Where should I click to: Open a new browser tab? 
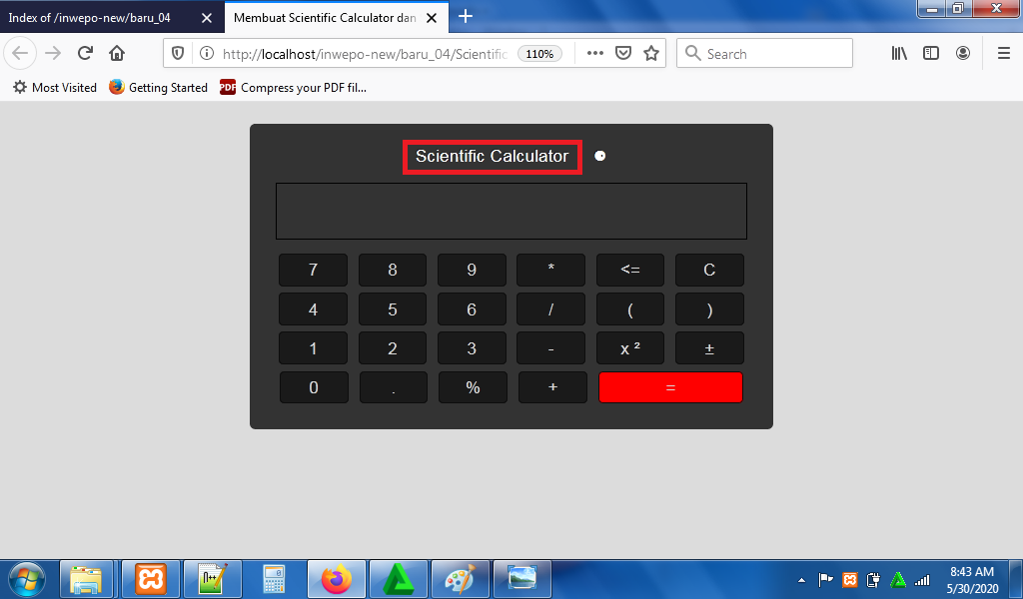[x=466, y=16]
